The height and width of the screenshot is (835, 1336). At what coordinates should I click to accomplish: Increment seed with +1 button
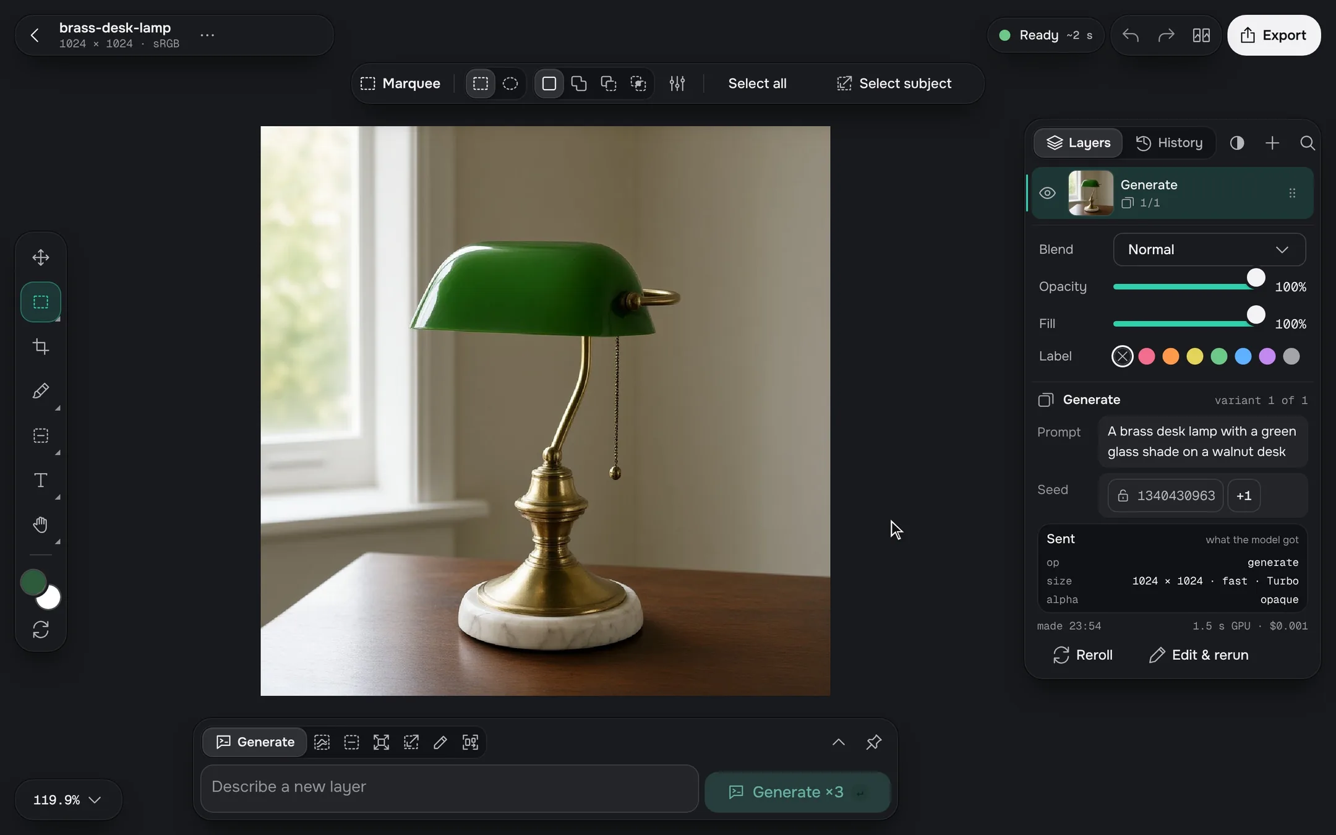click(x=1244, y=495)
